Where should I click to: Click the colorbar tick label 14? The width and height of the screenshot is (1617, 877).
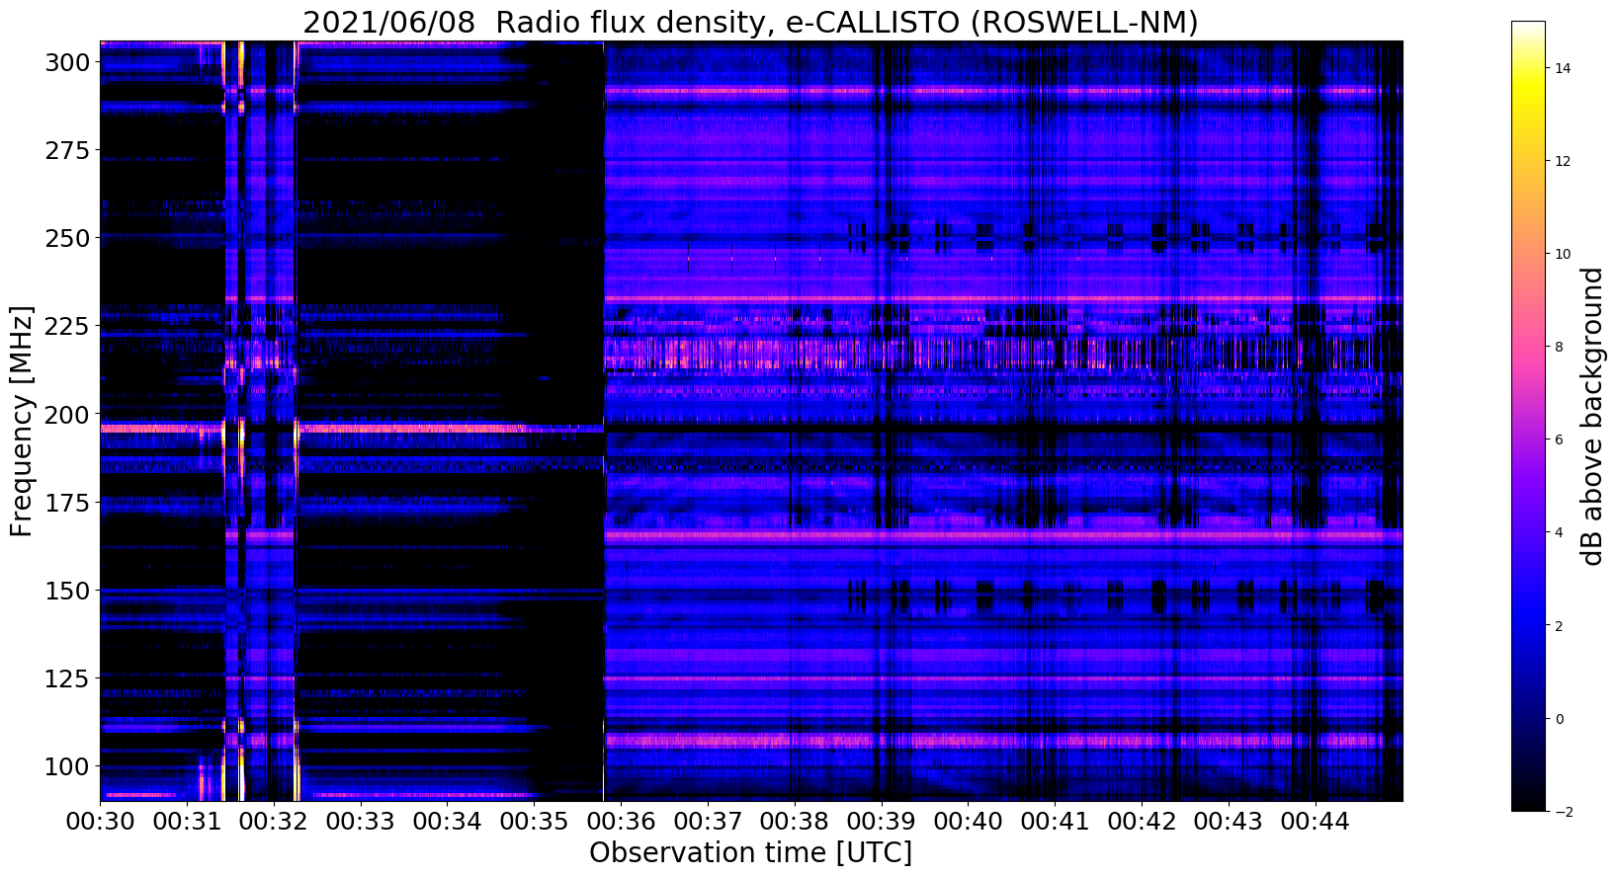pos(1563,68)
